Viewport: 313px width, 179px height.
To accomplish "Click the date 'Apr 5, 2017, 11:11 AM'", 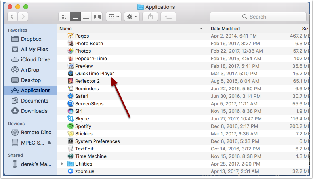I will 234,104.
